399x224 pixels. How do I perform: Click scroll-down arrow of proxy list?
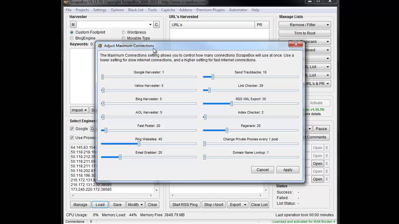click(156, 190)
